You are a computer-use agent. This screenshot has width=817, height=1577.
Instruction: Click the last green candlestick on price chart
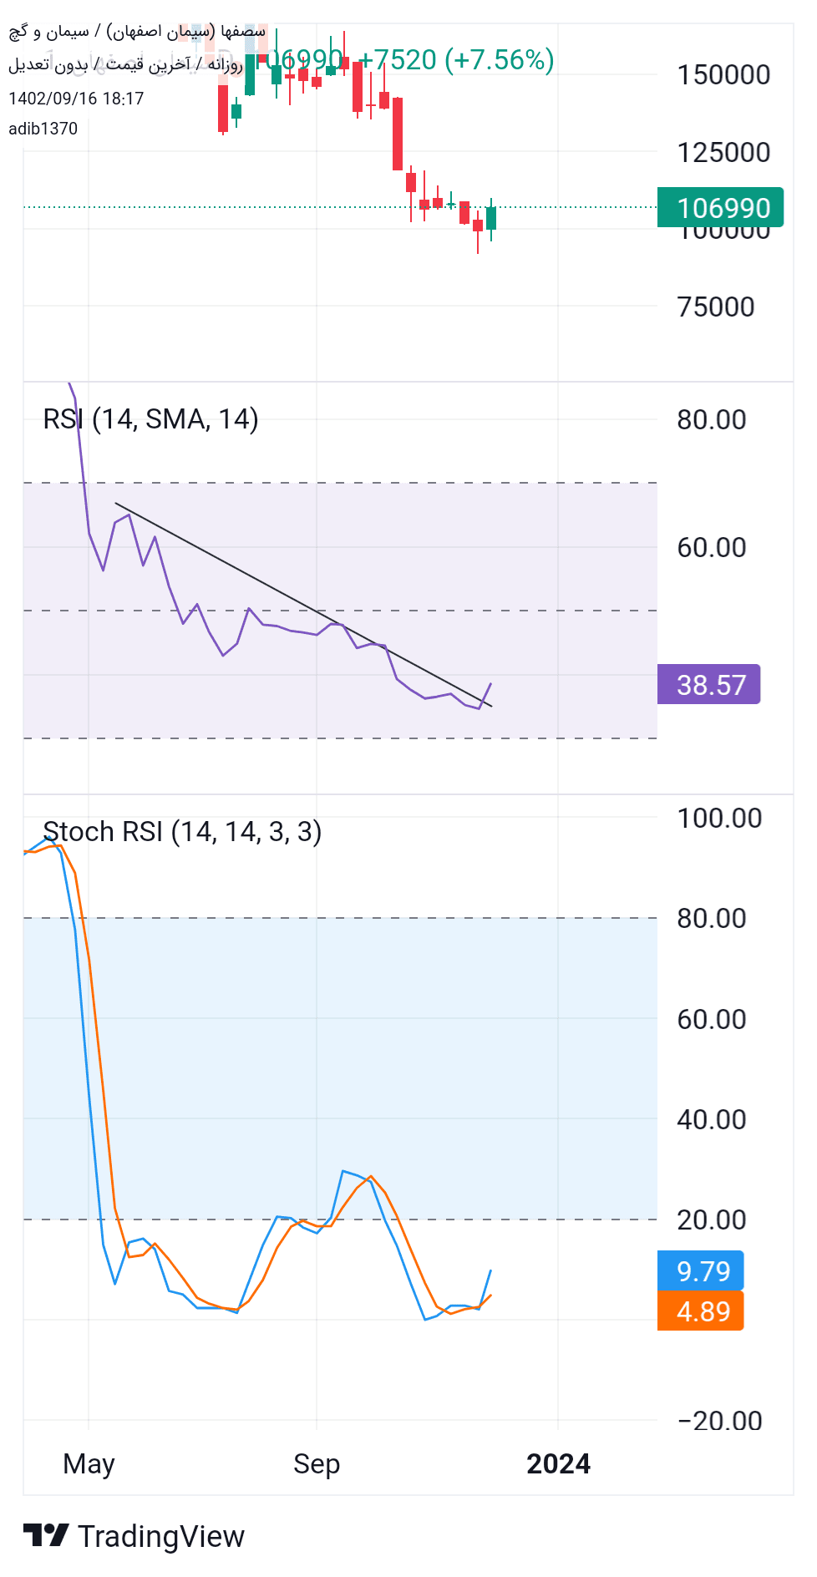pyautogui.click(x=491, y=218)
